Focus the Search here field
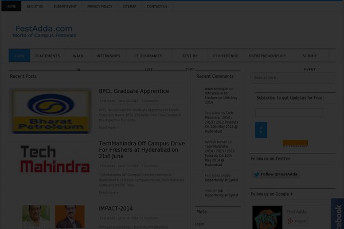The image size is (344, 229). click(x=292, y=78)
